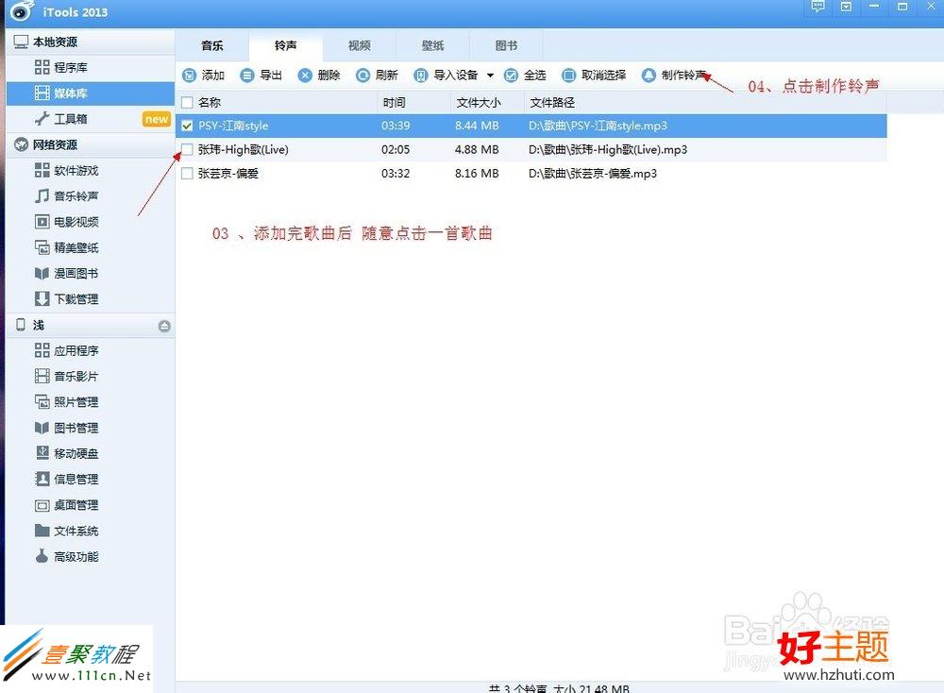Viewport: 944px width, 693px height.
Task: Click the 导入设备 import to device icon
Action: [421, 76]
